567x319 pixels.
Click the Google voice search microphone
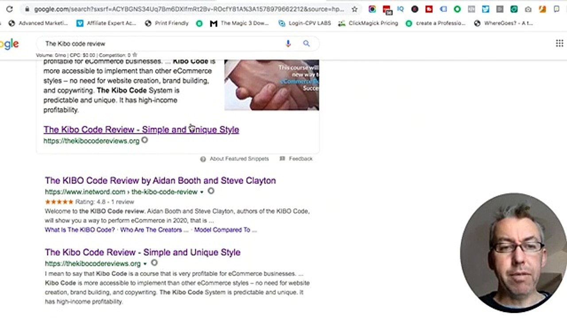tap(288, 43)
